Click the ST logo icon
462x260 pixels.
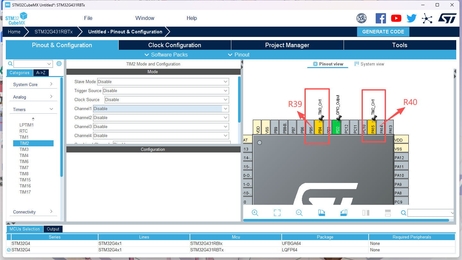pyautogui.click(x=447, y=18)
